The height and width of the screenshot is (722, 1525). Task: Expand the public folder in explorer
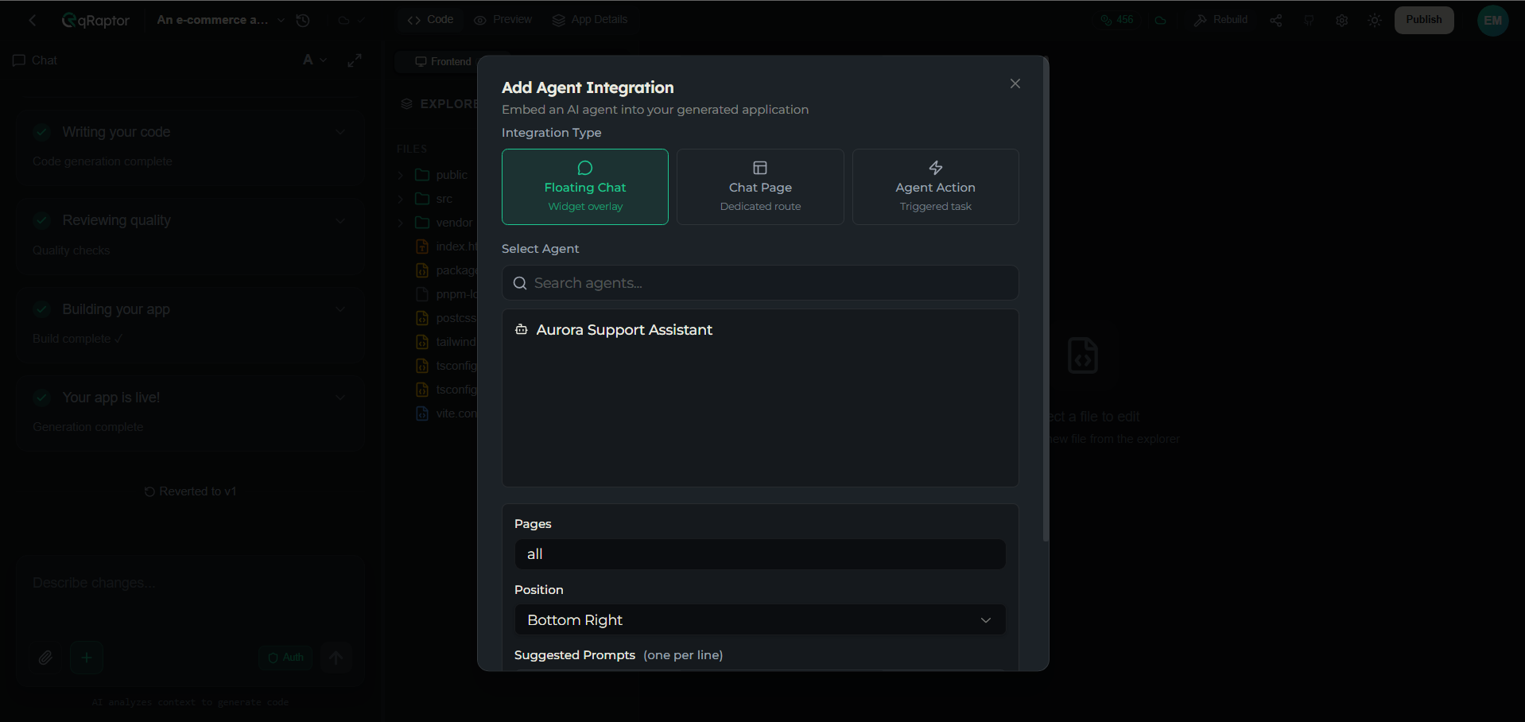(x=401, y=175)
